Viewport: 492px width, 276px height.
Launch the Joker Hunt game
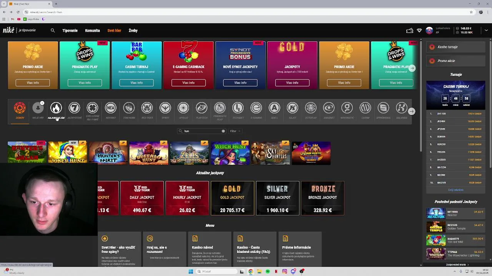click(x=68, y=153)
